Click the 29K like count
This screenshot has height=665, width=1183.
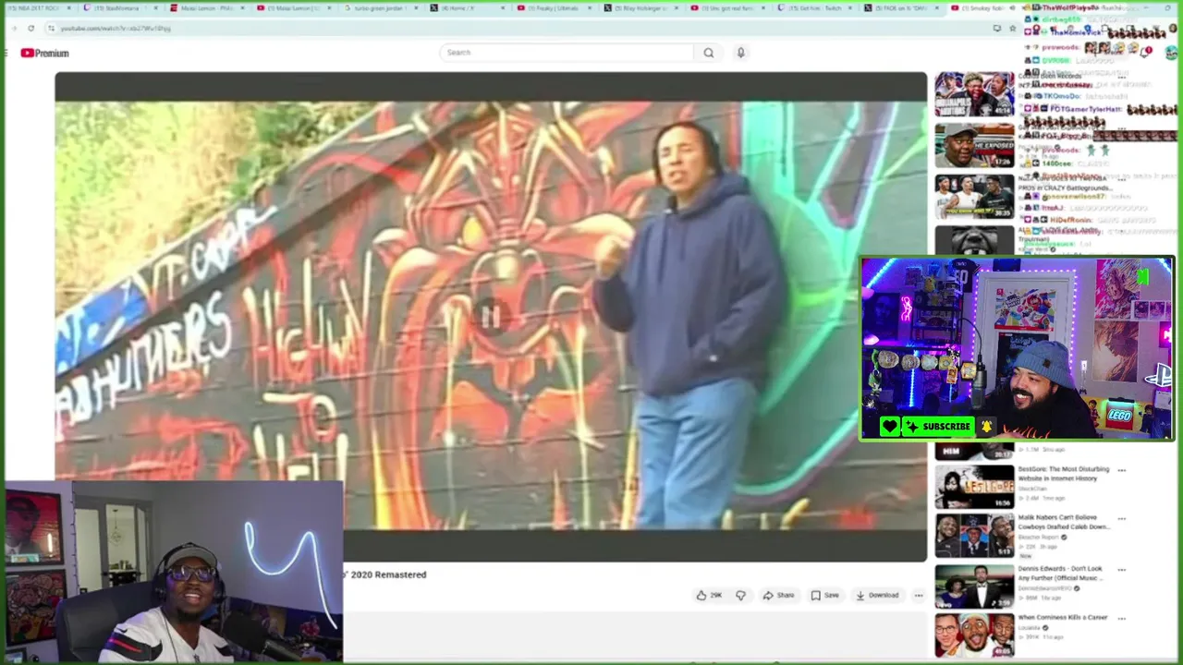tap(715, 596)
